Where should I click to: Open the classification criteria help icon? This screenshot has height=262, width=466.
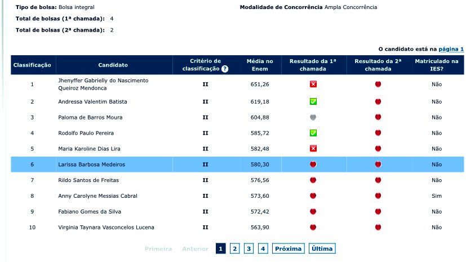(225, 69)
